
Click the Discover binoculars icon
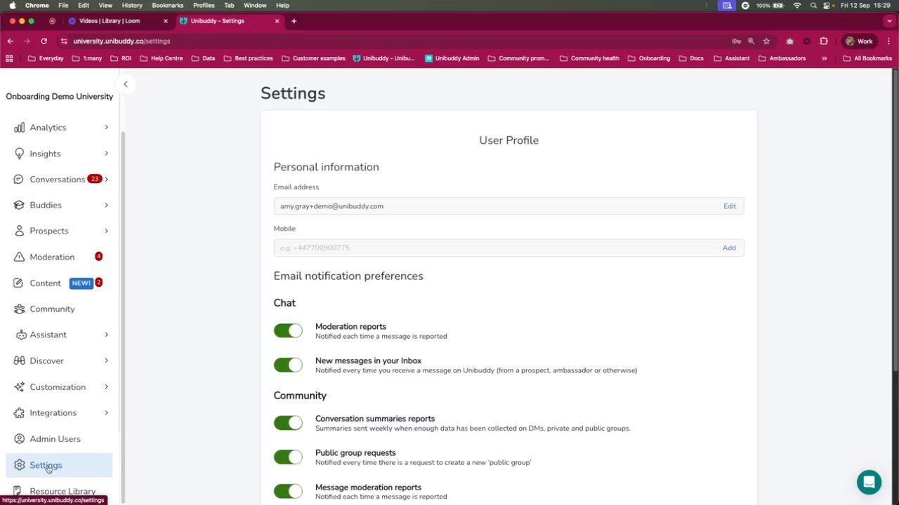click(x=20, y=361)
